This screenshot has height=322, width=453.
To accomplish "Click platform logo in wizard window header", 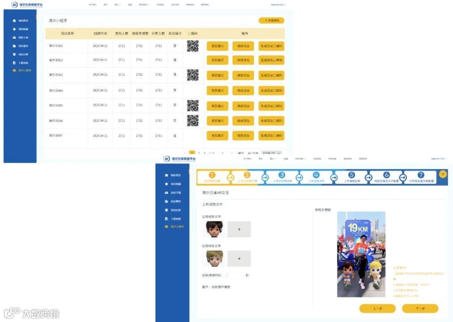I will coord(179,159).
